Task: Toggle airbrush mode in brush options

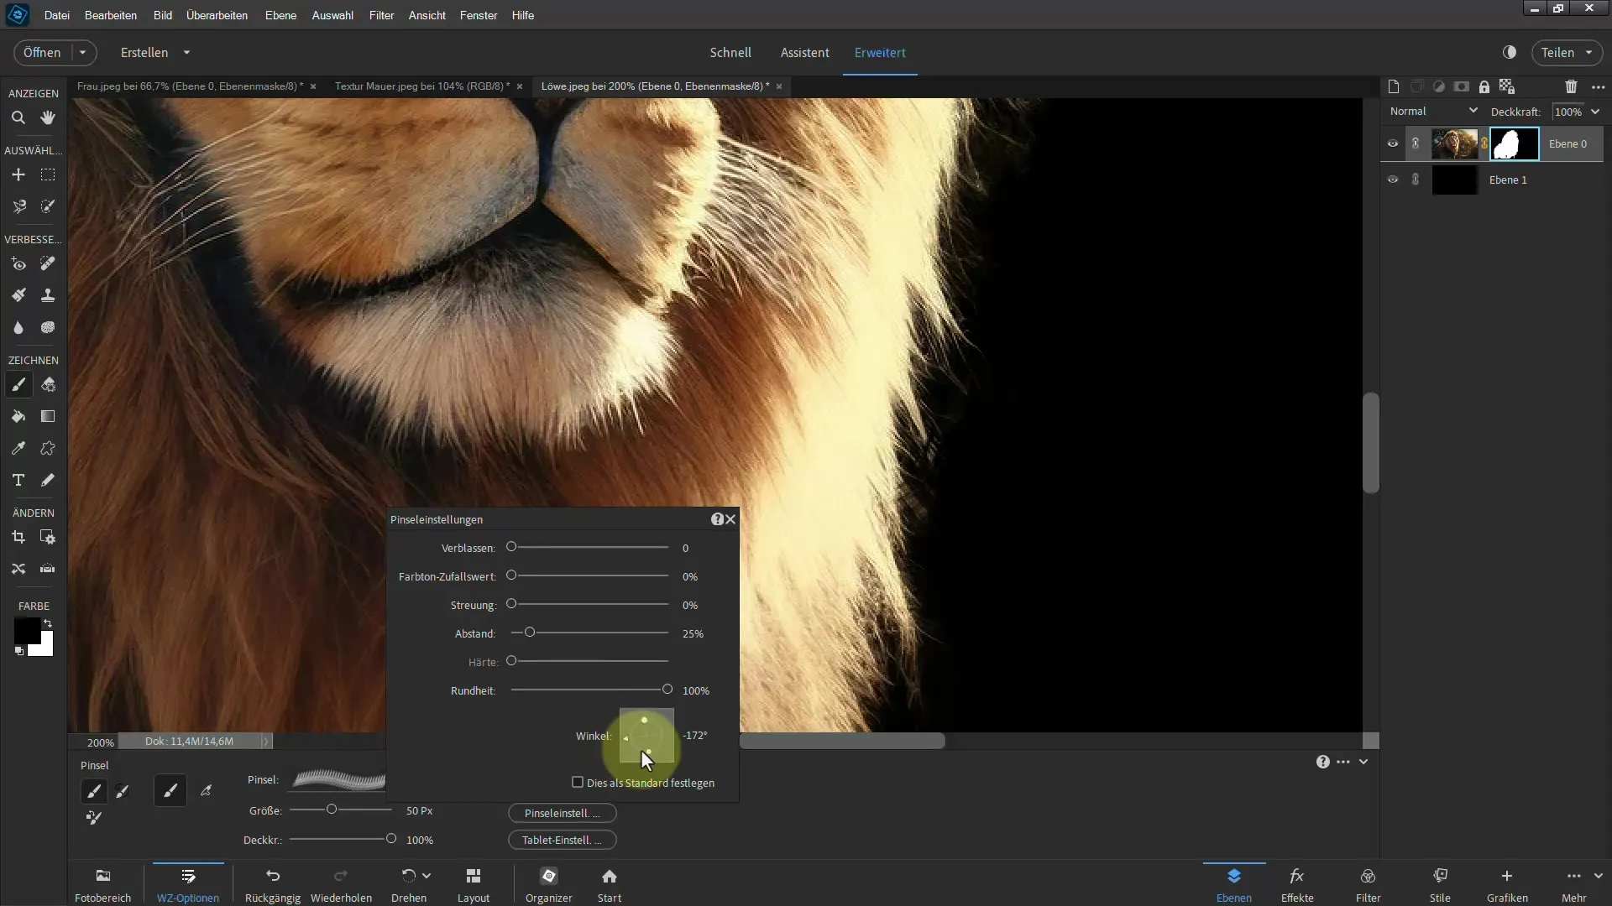Action: 206,791
